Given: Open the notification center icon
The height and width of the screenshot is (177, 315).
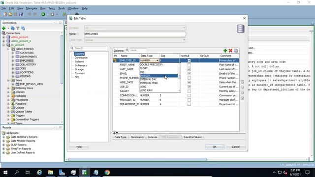Looking at the screenshot, I should [x=307, y=173].
